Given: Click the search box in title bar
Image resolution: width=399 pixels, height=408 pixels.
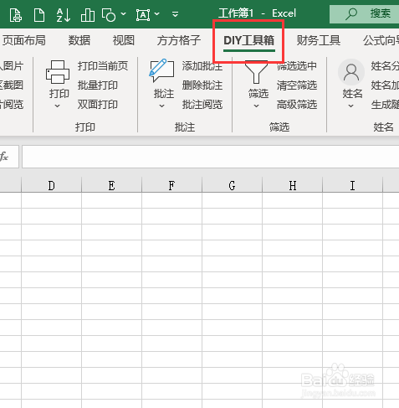Looking at the screenshot, I should click(x=364, y=13).
